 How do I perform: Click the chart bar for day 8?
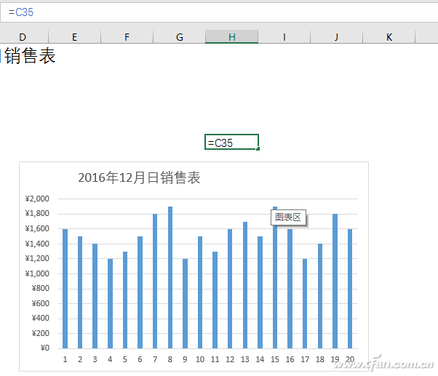point(170,276)
